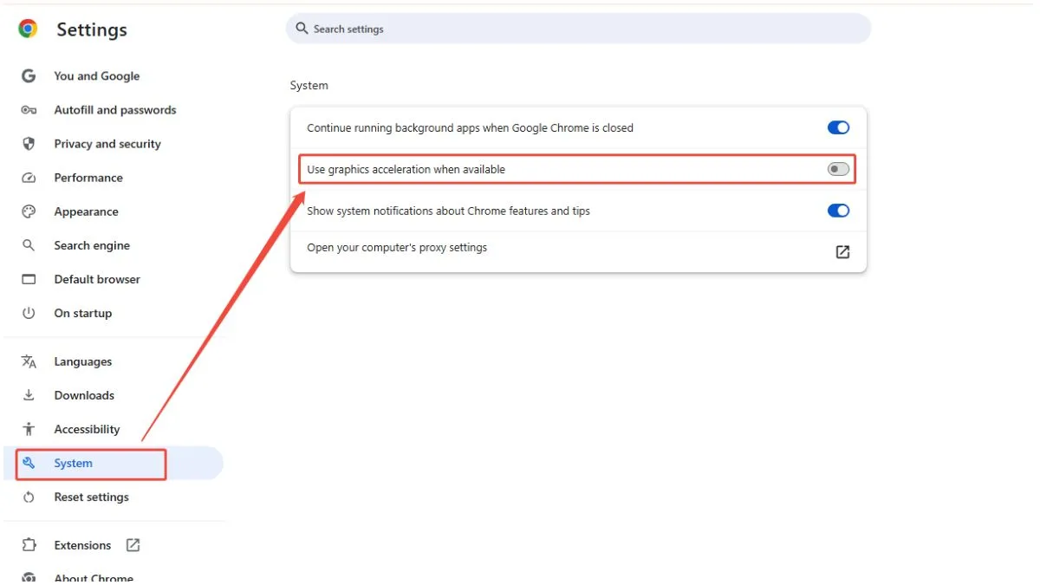Image resolution: width=1040 pixels, height=585 pixels.
Task: Go to Autofill and passwords
Action: pos(114,110)
